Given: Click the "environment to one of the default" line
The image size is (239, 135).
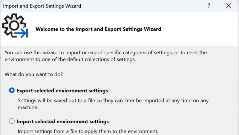Looking at the screenshot, I should 70,59.
